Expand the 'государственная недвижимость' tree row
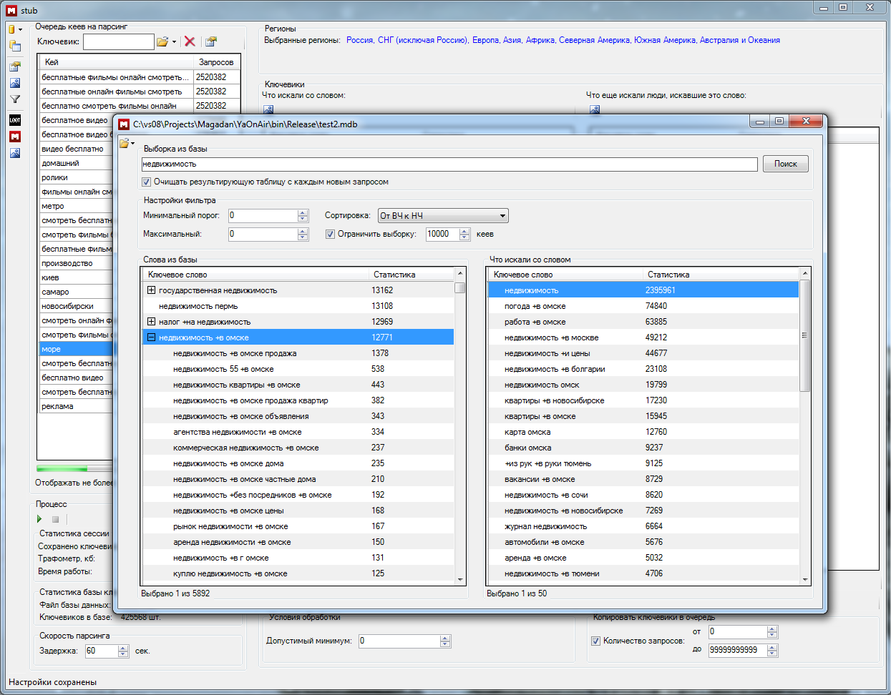The height and width of the screenshot is (695, 891). coord(151,290)
